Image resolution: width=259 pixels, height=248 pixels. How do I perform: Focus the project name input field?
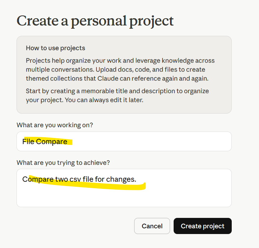tap(124, 142)
